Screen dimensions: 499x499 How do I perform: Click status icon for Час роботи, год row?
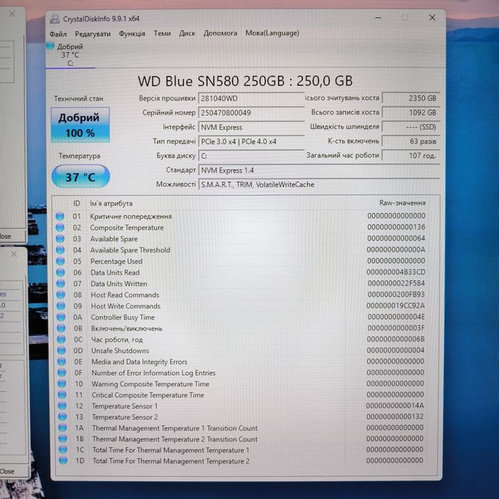point(61,339)
